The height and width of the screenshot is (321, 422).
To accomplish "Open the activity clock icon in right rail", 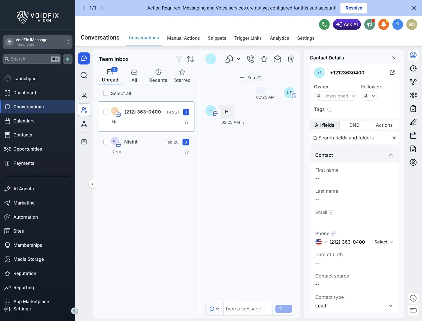I will click(413, 69).
